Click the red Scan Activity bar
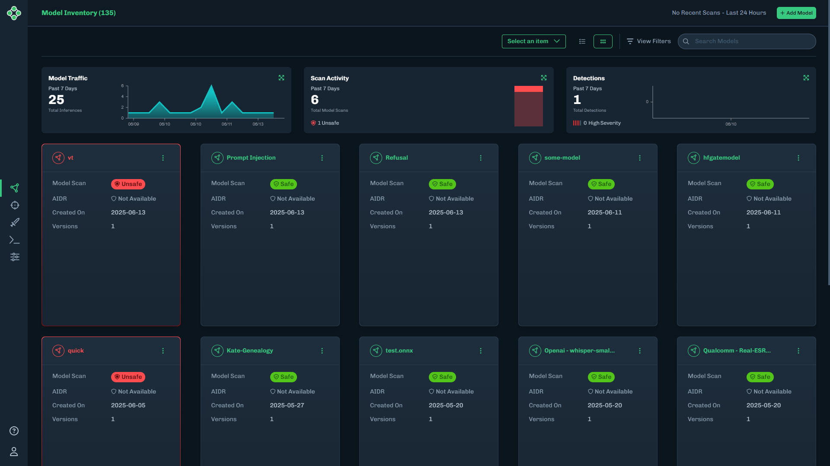The height and width of the screenshot is (466, 830). [x=528, y=107]
